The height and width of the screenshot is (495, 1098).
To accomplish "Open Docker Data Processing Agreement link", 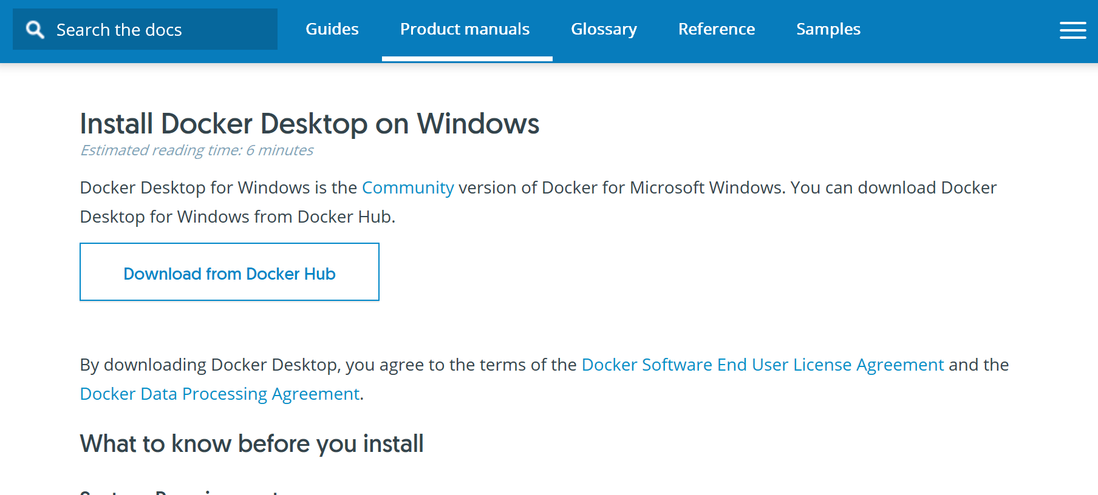I will pos(220,394).
